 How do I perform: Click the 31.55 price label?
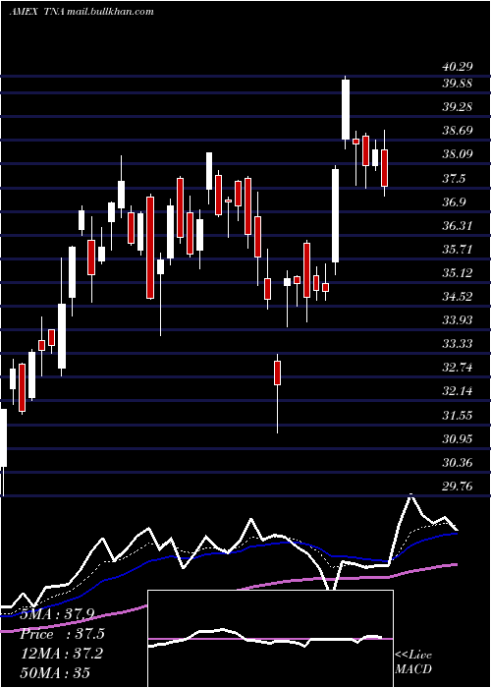tap(458, 415)
